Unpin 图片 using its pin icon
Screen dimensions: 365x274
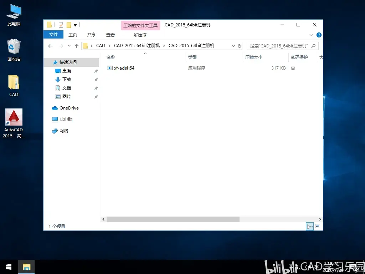[96, 97]
